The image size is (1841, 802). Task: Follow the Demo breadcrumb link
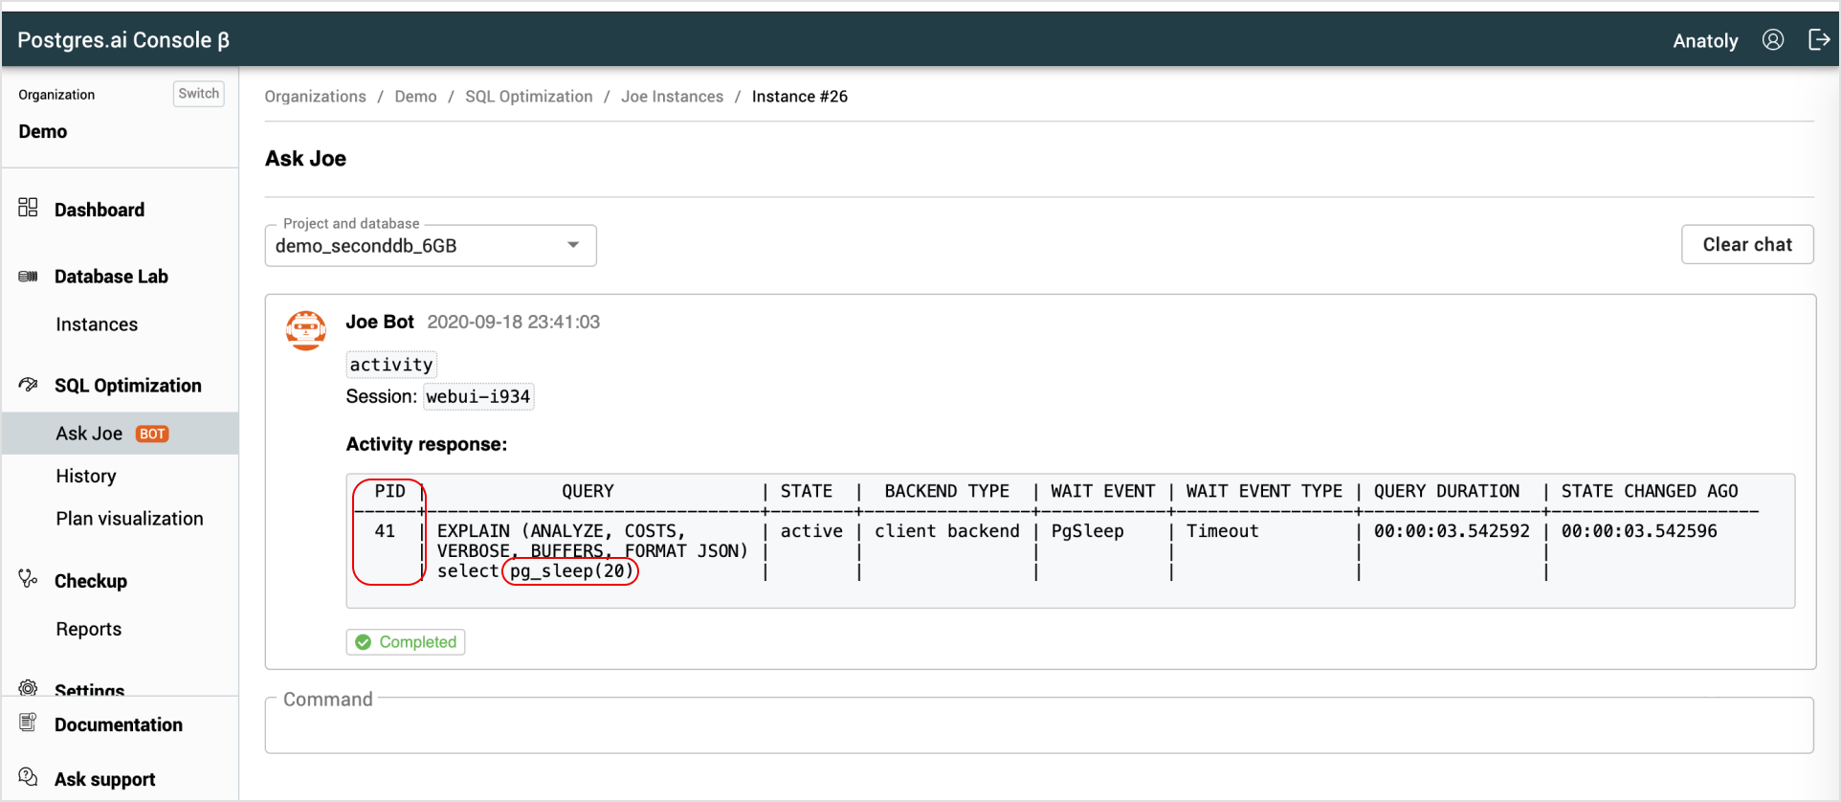[x=415, y=97]
